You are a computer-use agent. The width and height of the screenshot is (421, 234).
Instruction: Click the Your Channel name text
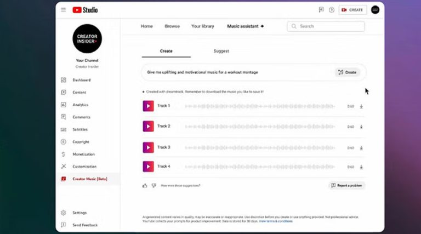(x=87, y=60)
